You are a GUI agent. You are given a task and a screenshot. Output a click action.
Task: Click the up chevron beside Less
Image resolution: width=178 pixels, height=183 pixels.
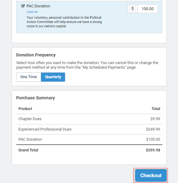click(x=36, y=12)
